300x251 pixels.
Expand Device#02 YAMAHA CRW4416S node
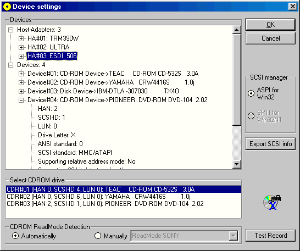(21, 82)
